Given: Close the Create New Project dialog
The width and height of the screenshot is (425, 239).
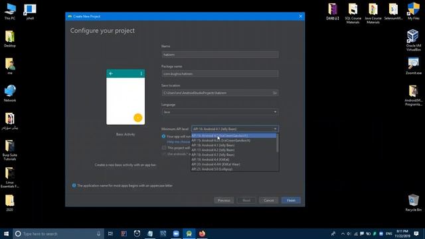Looking at the screenshot, I should point(300,16).
